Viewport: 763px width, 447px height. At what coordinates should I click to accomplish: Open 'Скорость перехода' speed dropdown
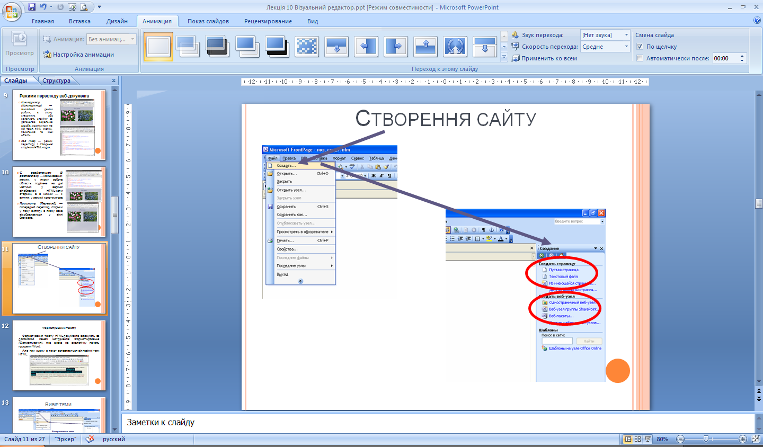pyautogui.click(x=626, y=47)
